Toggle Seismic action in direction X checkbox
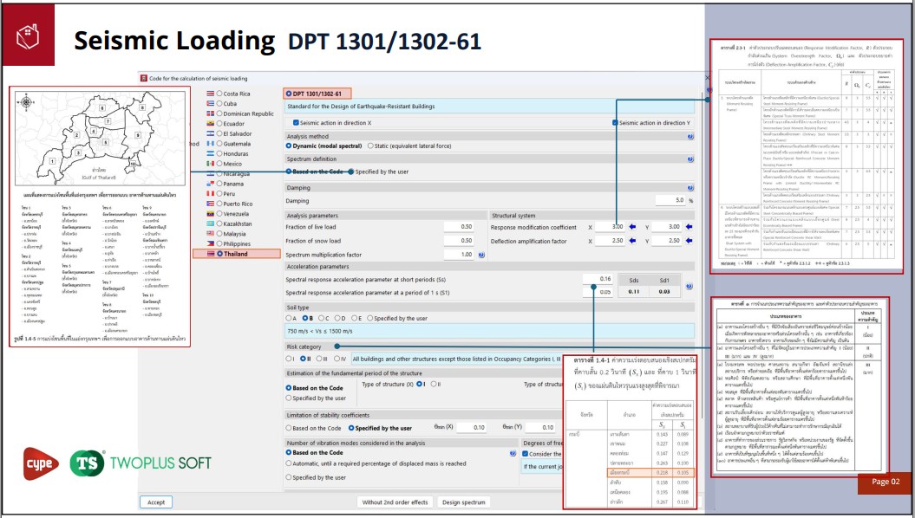 tap(296, 123)
